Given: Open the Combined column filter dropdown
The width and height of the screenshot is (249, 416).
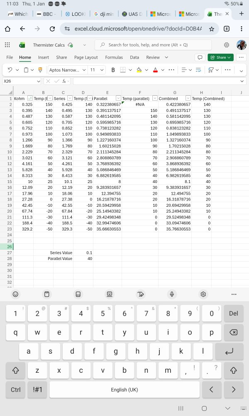Looking at the screenshot, I should coord(188,99).
